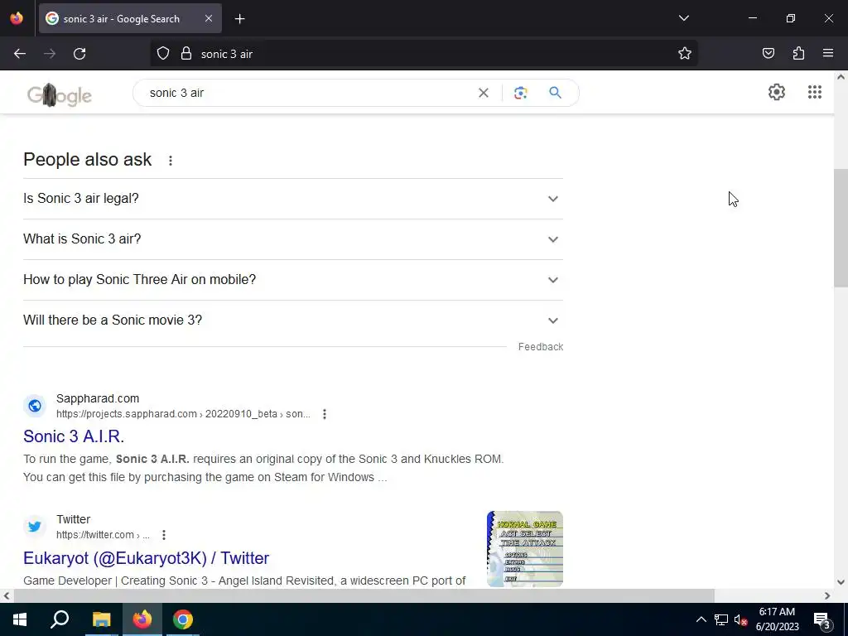Click the forward navigation arrow

click(x=50, y=54)
